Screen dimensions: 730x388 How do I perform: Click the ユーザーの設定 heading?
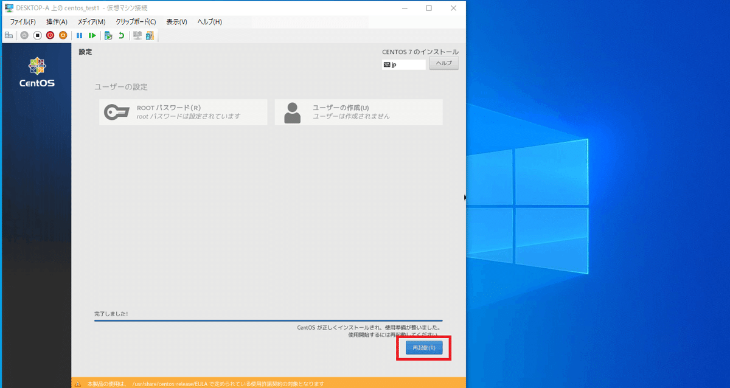(x=121, y=87)
